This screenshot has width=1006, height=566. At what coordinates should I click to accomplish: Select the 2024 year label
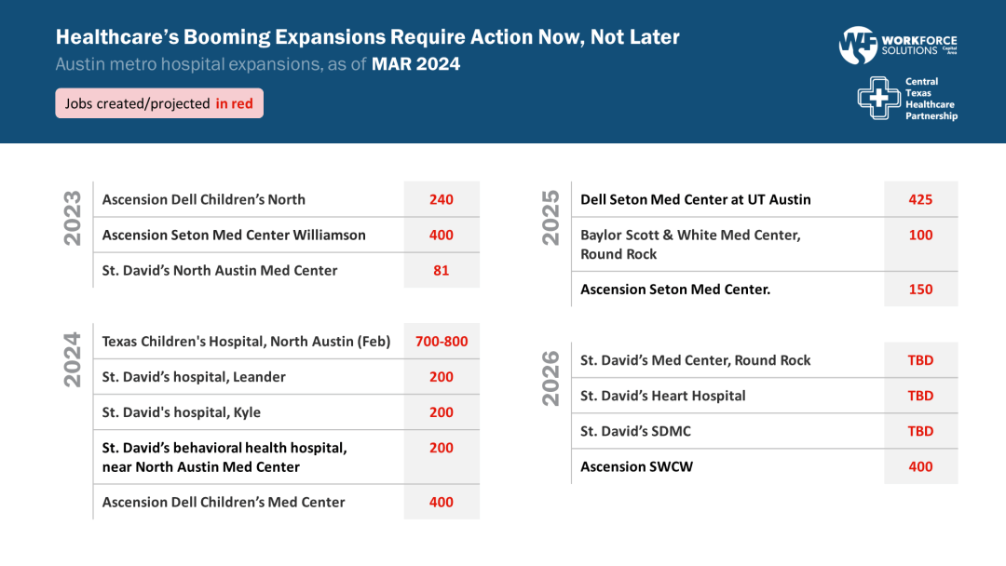click(x=73, y=359)
